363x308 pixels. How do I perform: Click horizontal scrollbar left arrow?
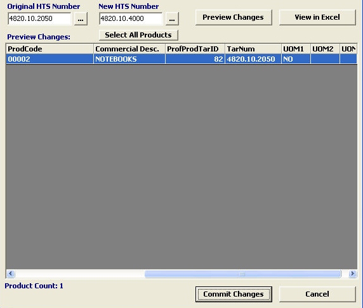11,274
